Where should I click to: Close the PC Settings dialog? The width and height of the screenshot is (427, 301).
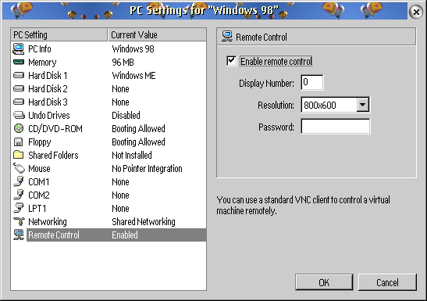[x=416, y=12]
